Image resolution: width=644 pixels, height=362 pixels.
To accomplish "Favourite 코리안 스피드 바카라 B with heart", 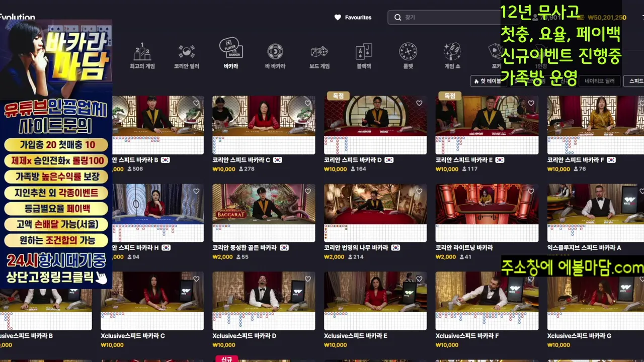I will click(196, 103).
